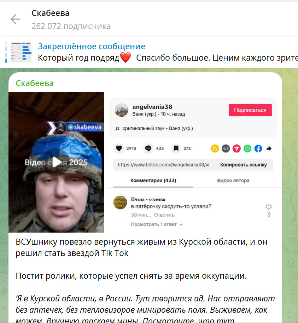Play the video in the post

click(56, 162)
